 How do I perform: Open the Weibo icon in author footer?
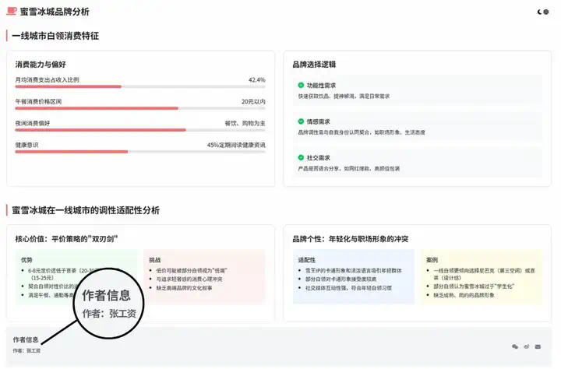[526, 346]
